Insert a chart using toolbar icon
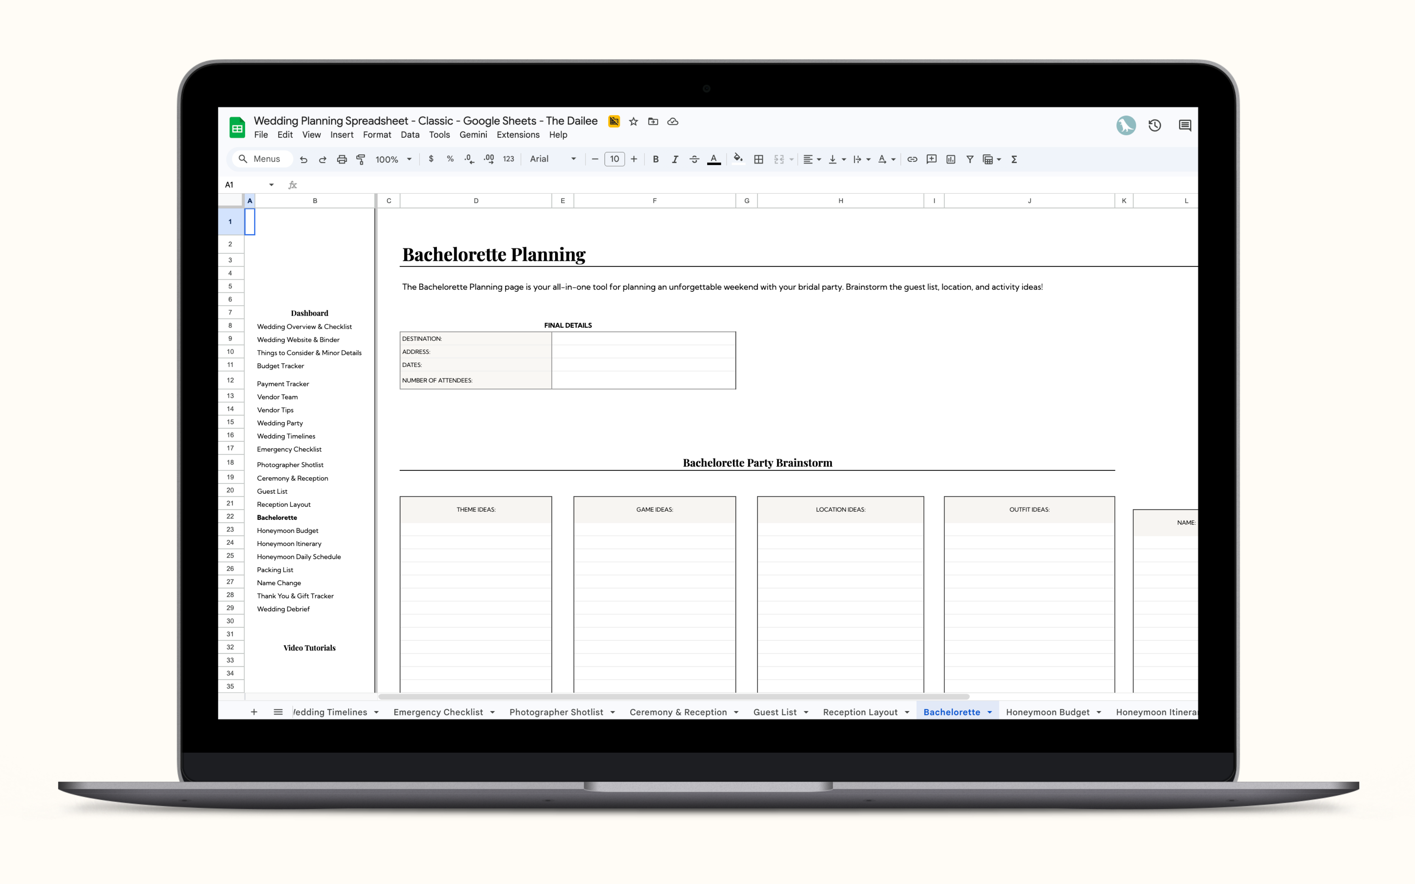This screenshot has width=1415, height=884. (951, 159)
